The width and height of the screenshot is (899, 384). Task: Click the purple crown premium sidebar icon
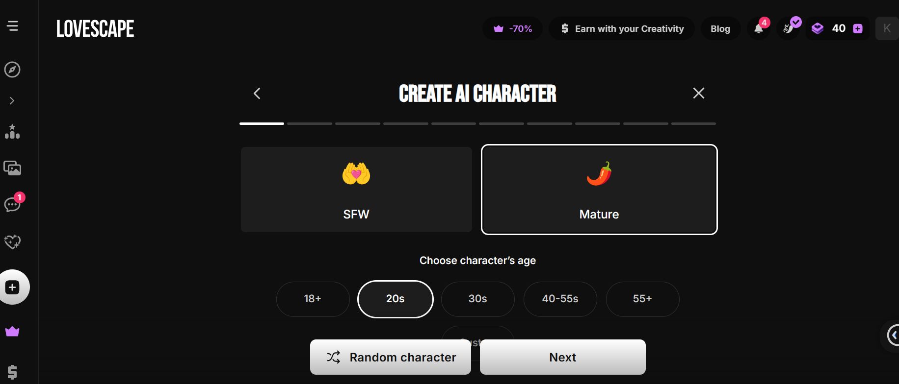[x=12, y=332]
